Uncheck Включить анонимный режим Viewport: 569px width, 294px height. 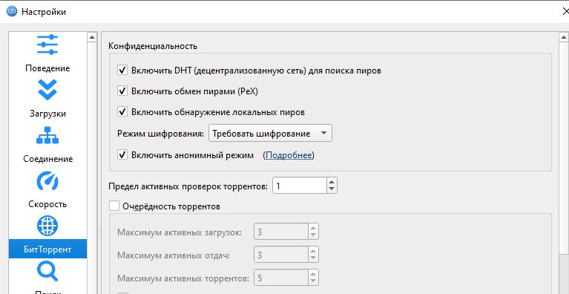(122, 155)
